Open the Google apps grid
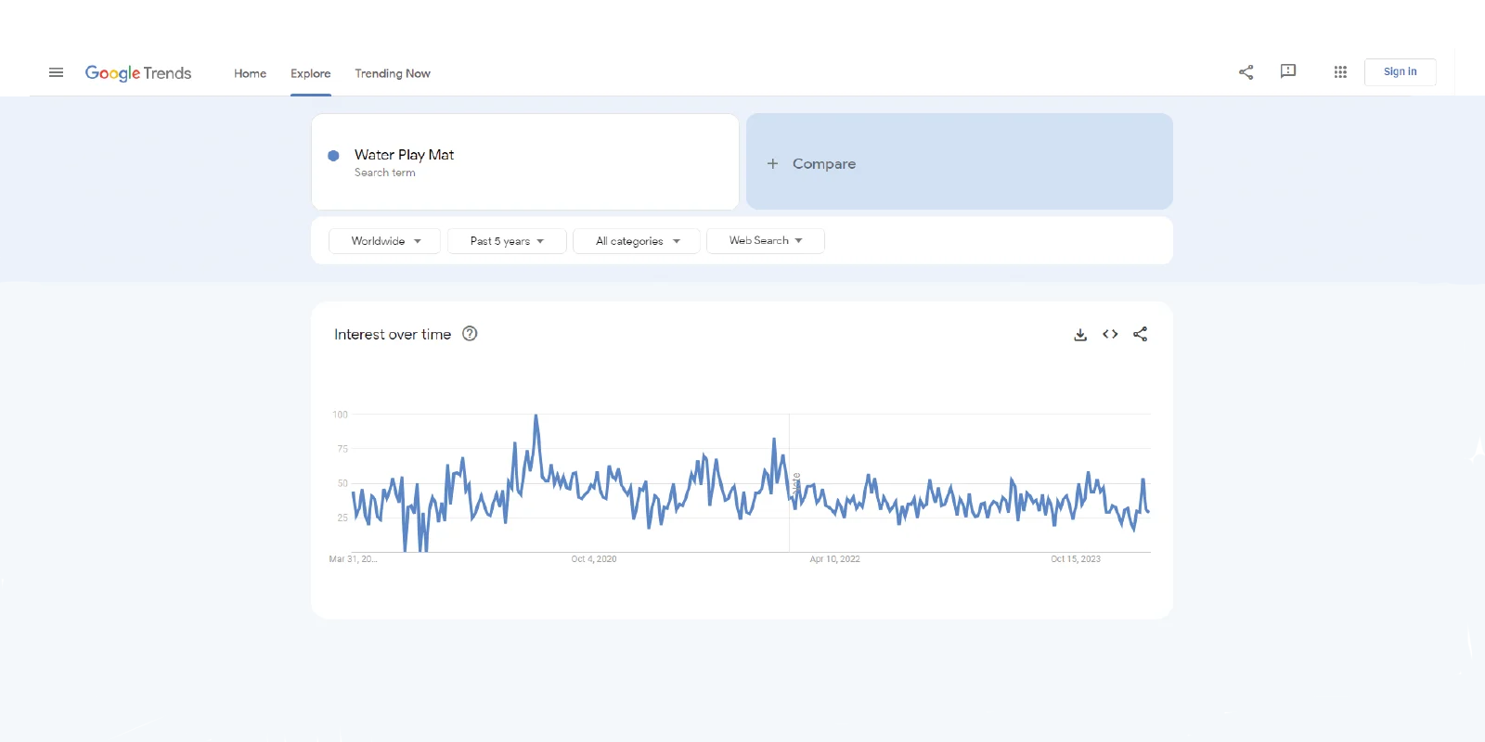This screenshot has width=1485, height=742. [1340, 72]
